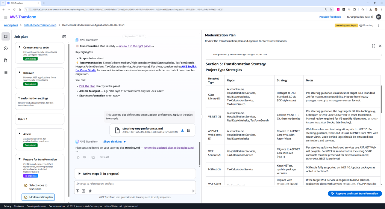
Task: Select the Modernization plan step
Action: click(x=38, y=197)
